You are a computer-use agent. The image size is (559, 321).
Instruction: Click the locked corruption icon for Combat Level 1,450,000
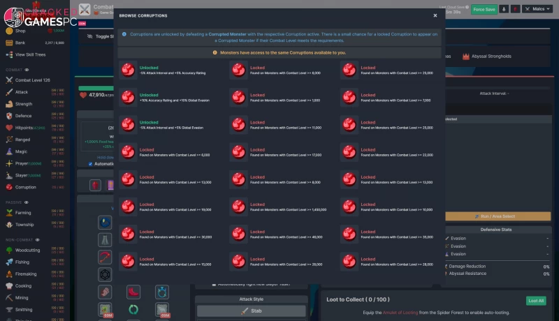(239, 207)
